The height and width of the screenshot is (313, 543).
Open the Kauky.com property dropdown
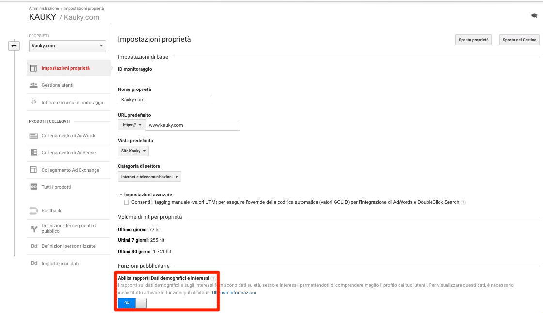pyautogui.click(x=67, y=46)
